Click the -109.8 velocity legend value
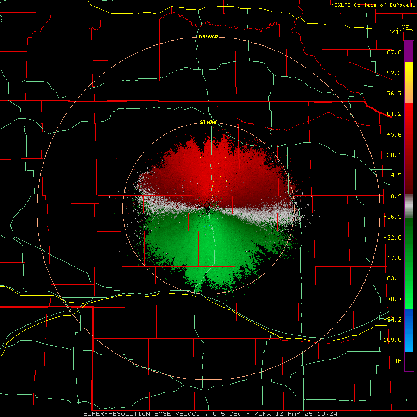Screen dimensions: 417x417 391,340
